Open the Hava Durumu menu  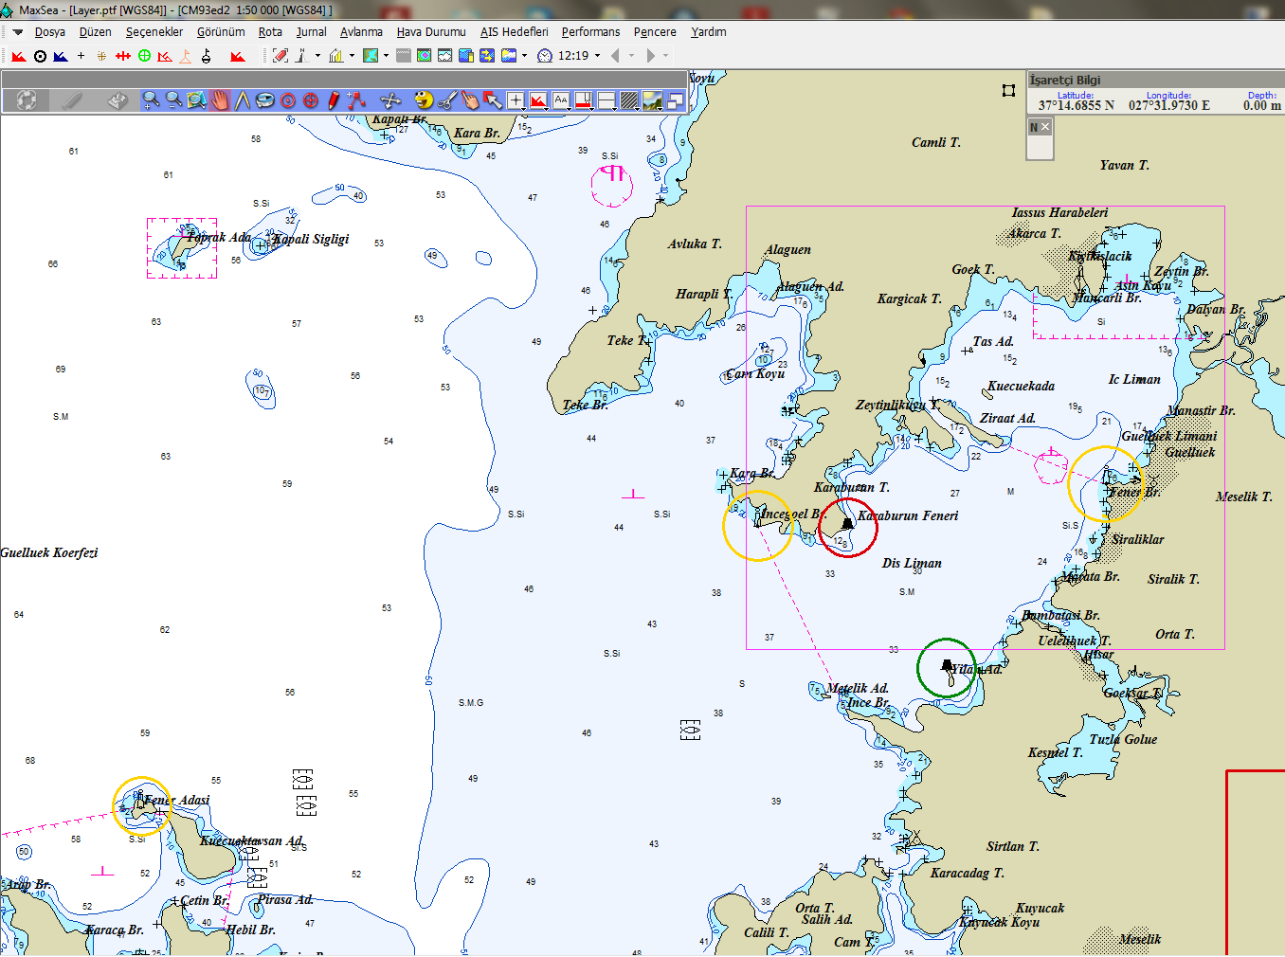(431, 32)
